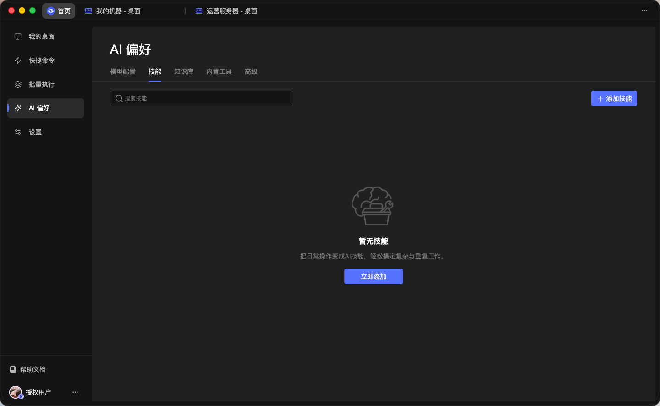The width and height of the screenshot is (660, 406).
Task: Click the 授权用户 avatar picture
Action: (x=16, y=392)
